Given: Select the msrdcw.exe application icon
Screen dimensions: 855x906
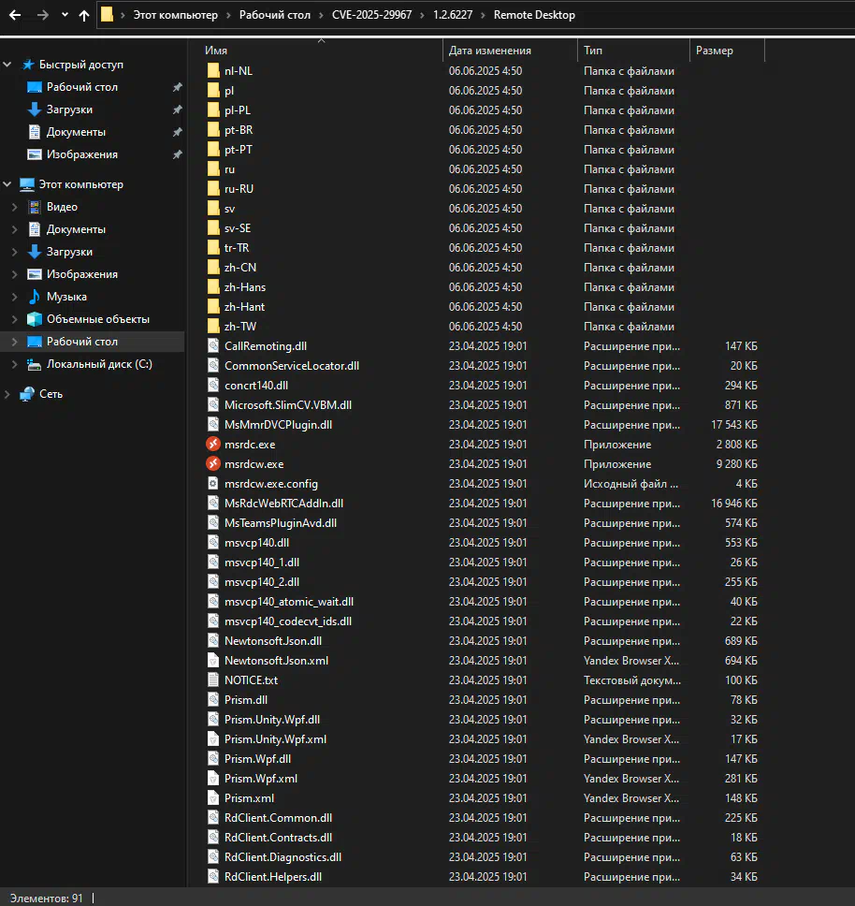Looking at the screenshot, I should [x=213, y=463].
